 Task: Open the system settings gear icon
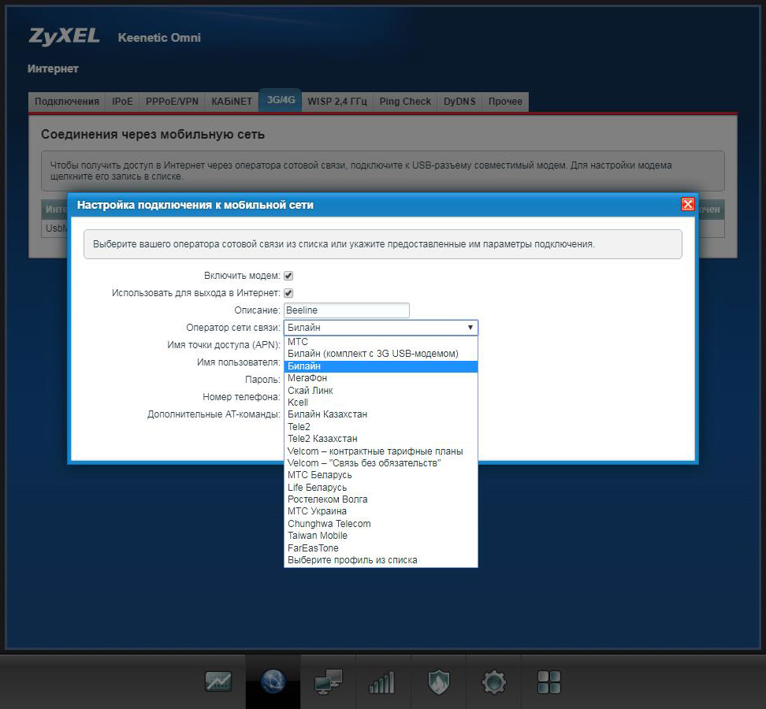(494, 681)
